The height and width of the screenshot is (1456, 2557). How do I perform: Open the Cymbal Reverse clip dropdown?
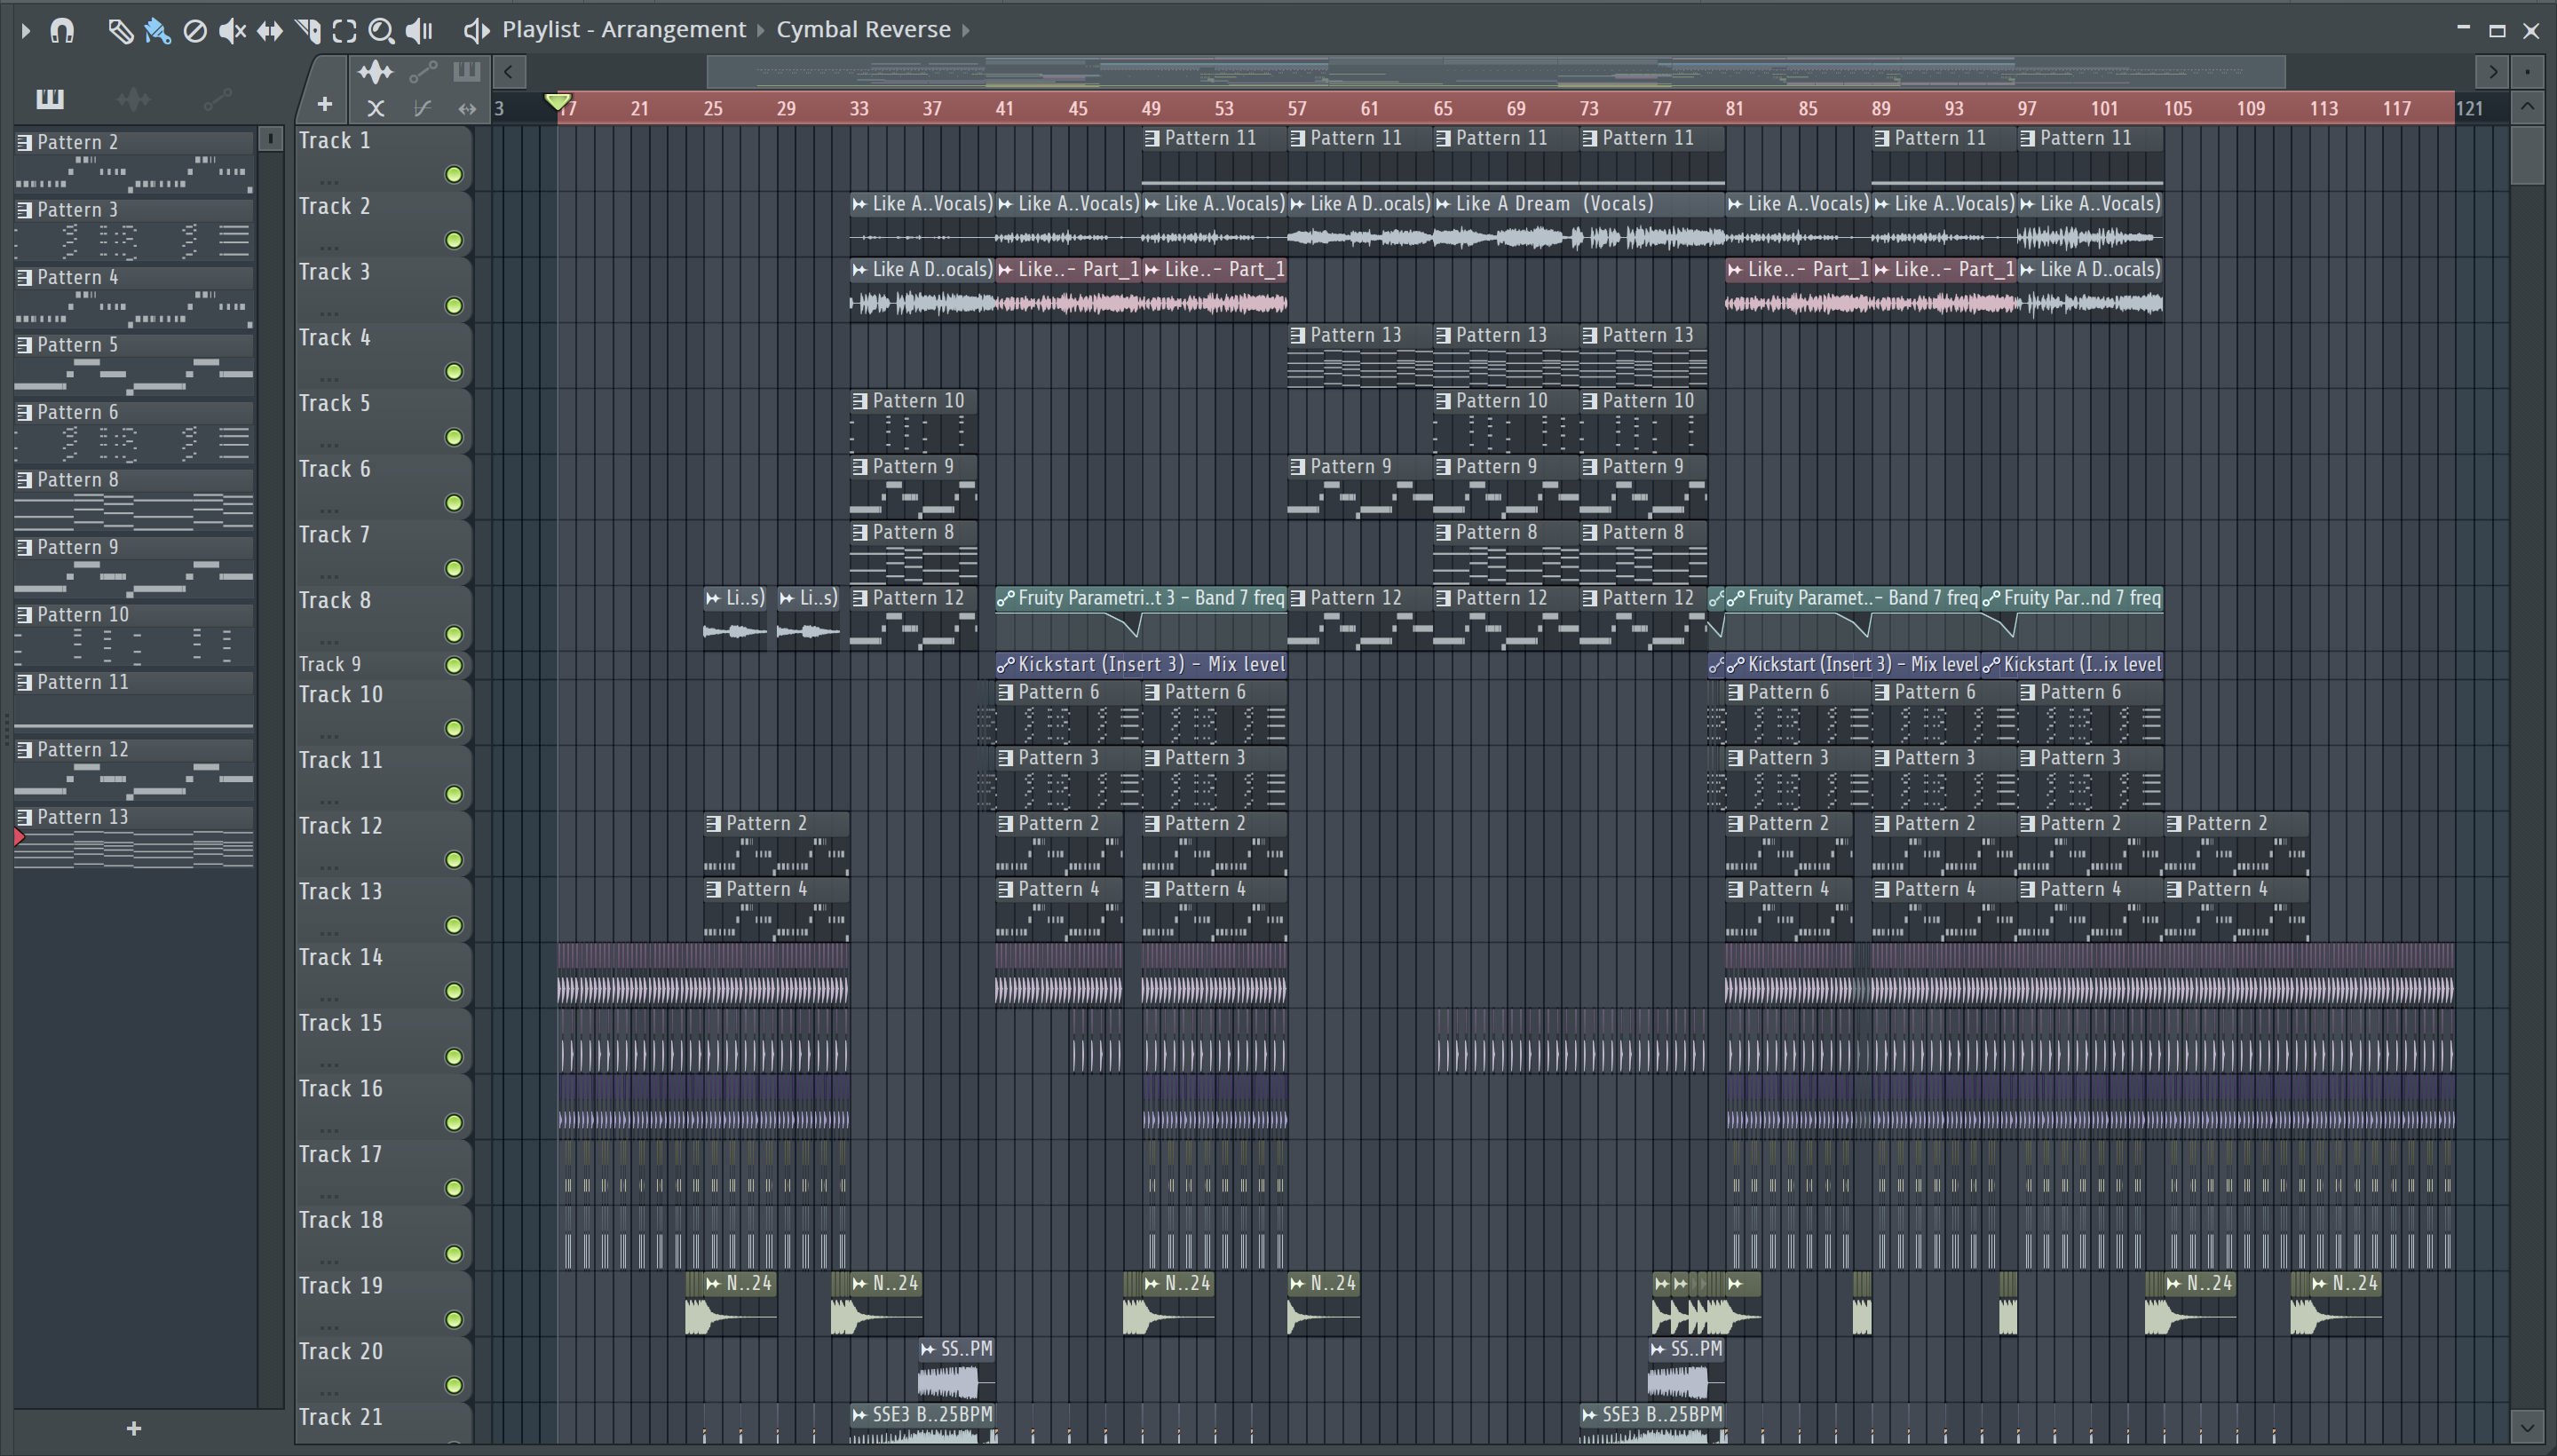(x=863, y=29)
